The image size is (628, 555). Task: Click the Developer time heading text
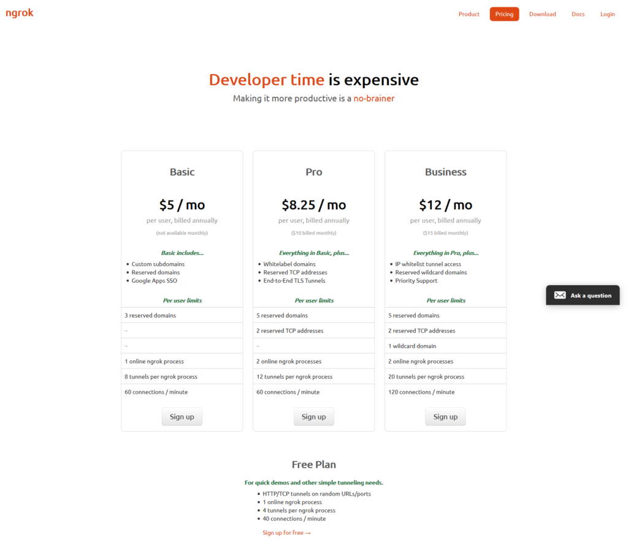point(266,80)
